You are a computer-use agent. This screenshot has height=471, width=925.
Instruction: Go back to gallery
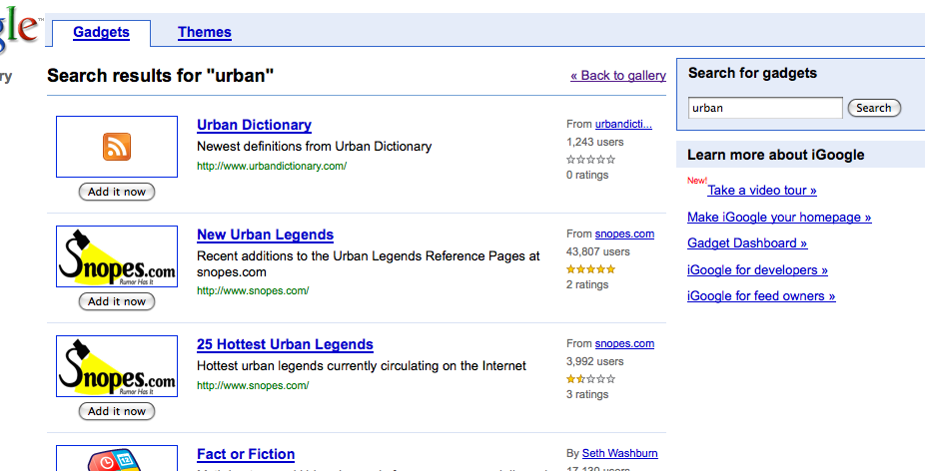tap(618, 75)
